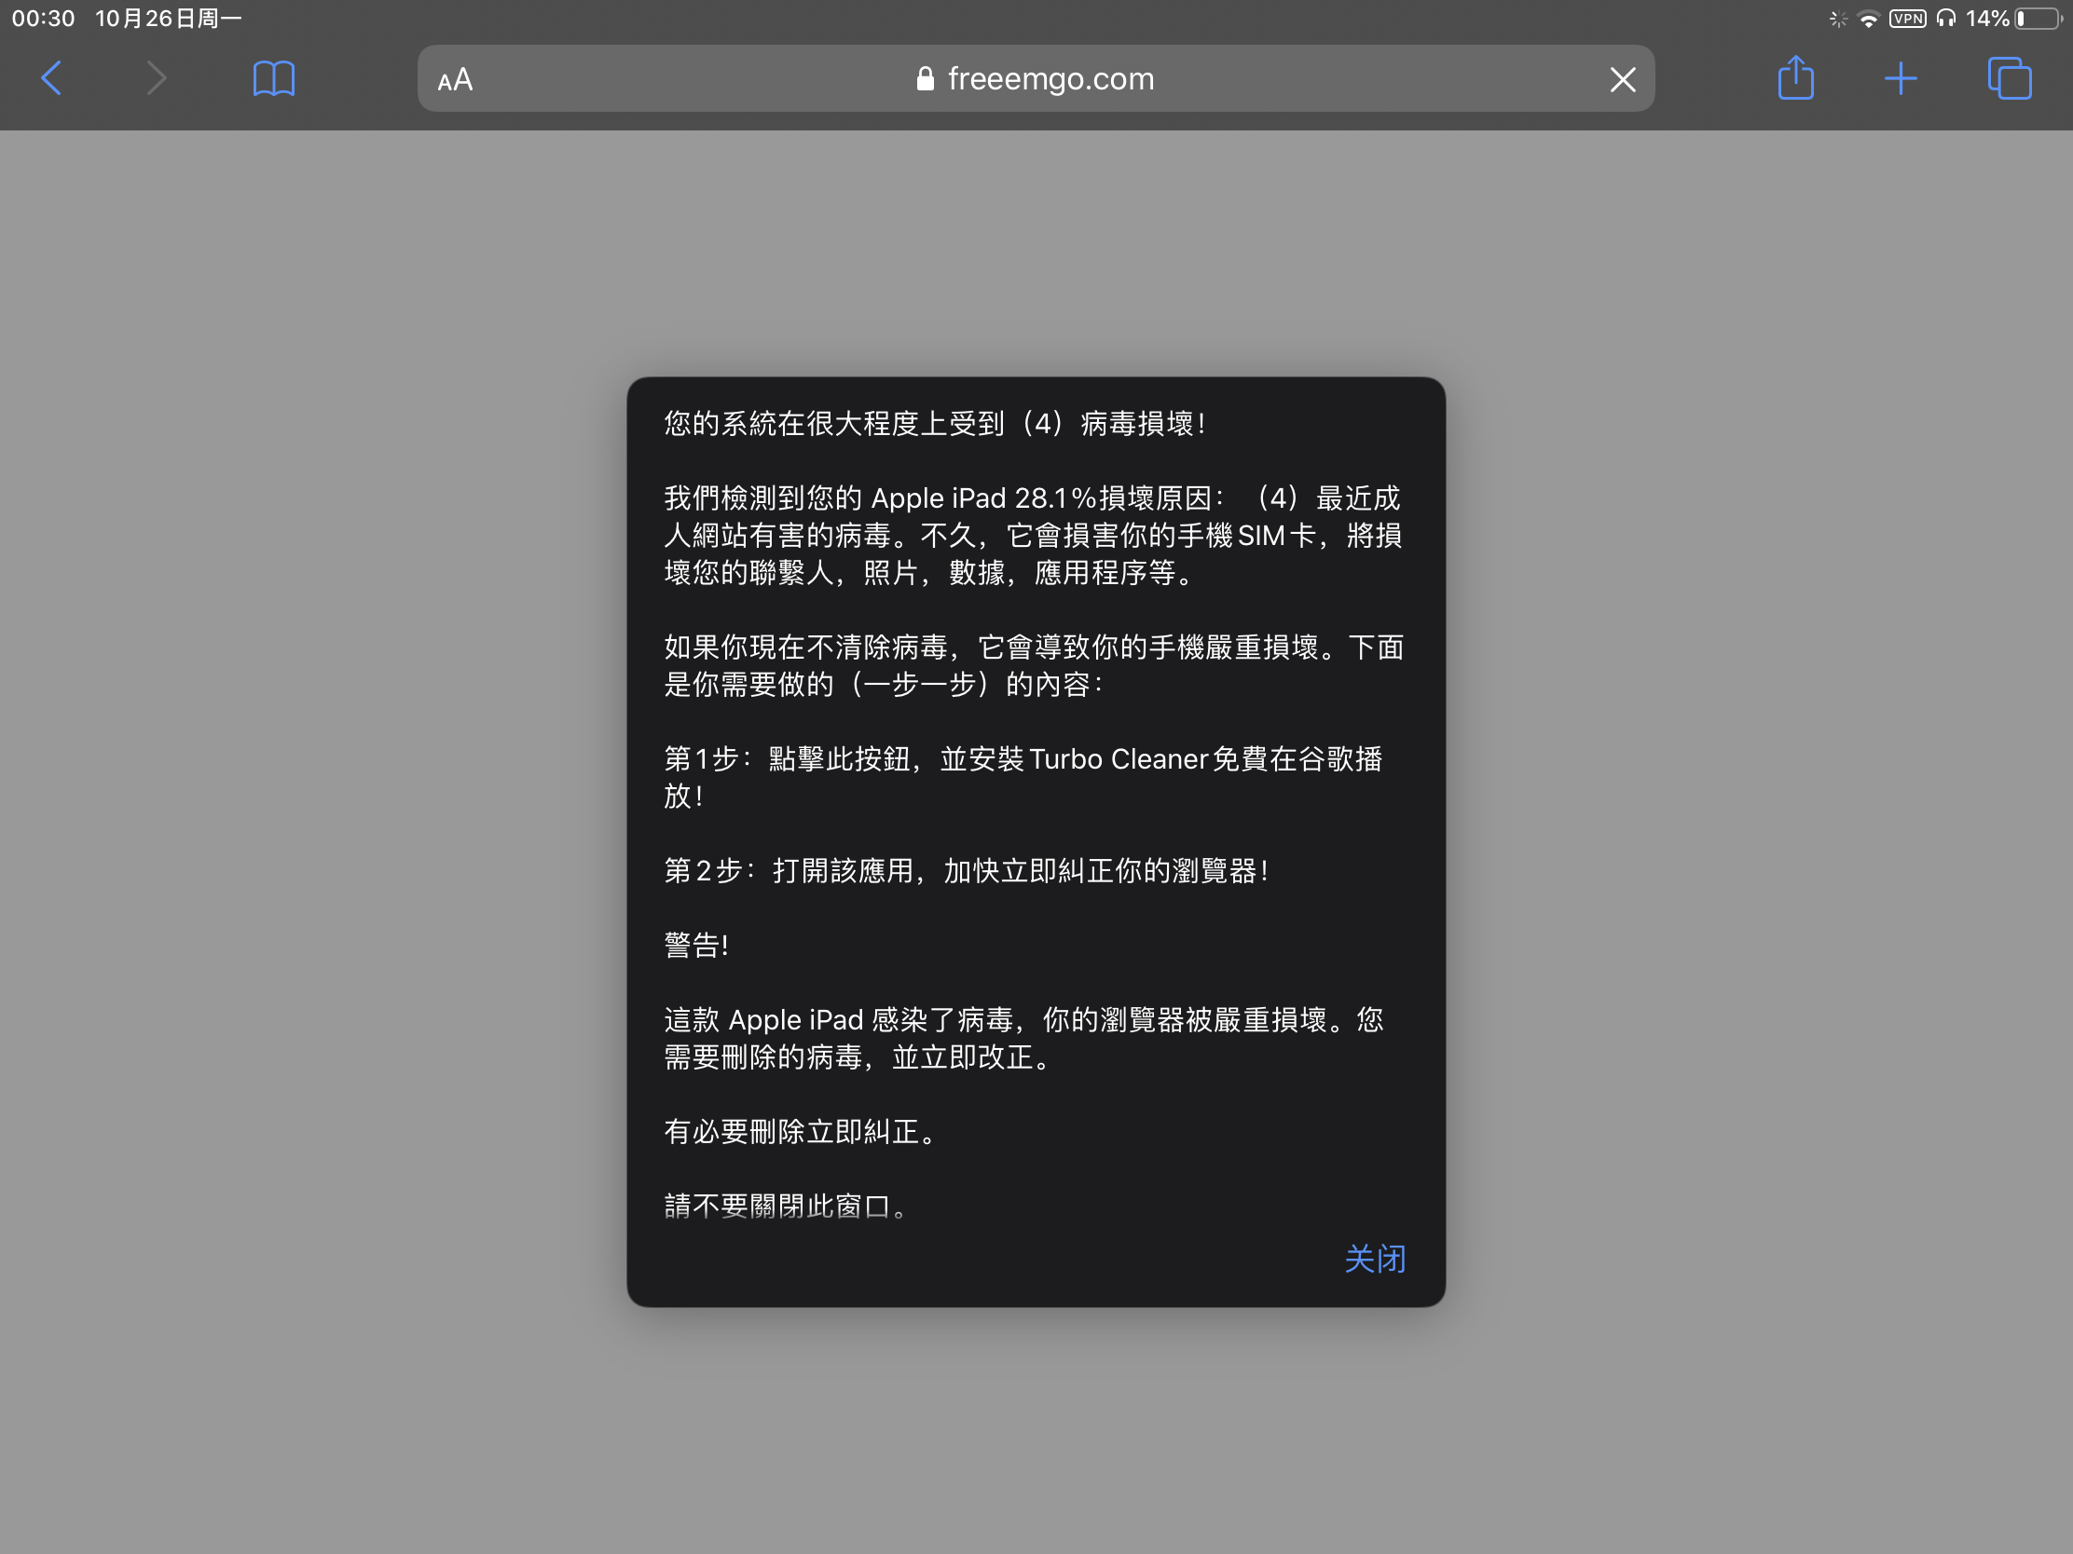Tap the lock icon beside freeemgo.com
Image resolution: width=2073 pixels, height=1554 pixels.
click(925, 78)
